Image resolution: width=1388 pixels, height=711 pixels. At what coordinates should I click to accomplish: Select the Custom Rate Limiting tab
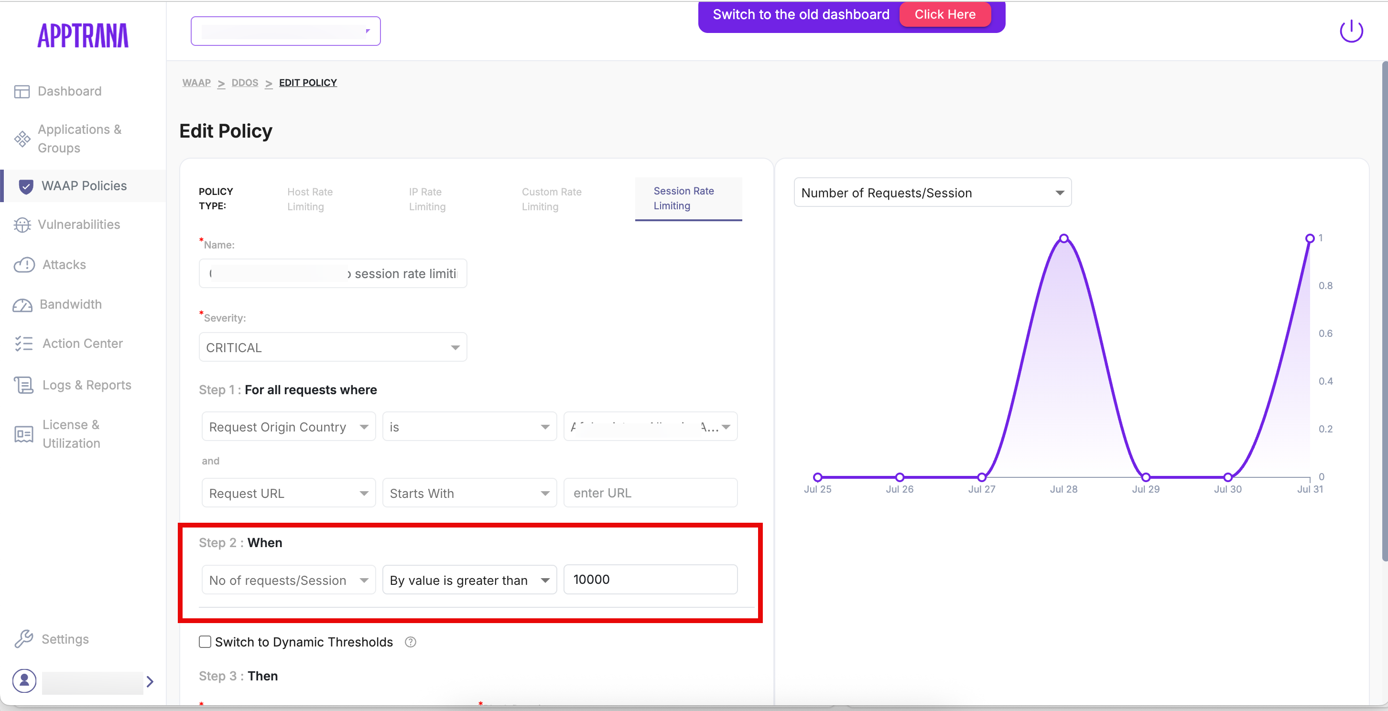(552, 199)
